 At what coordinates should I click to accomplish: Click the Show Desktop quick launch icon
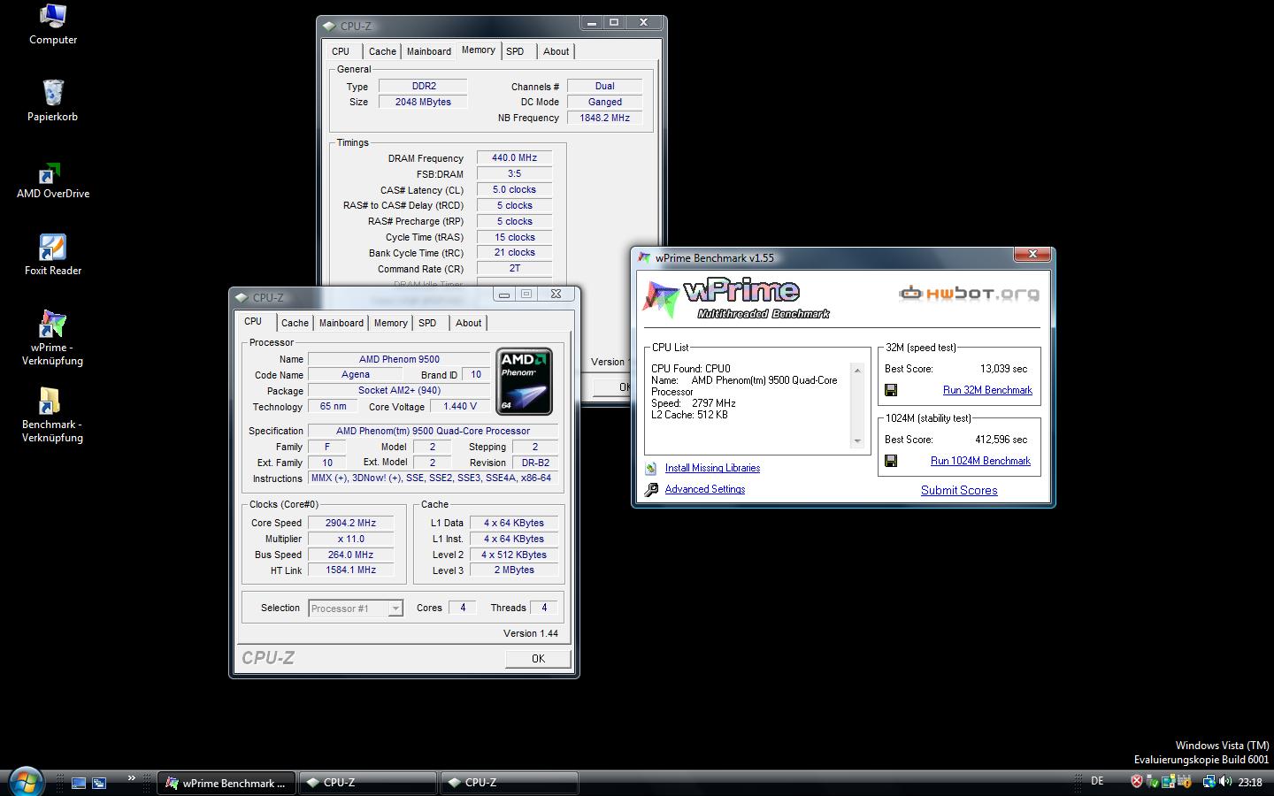[79, 783]
